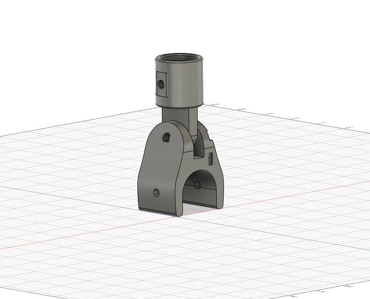Click the threaded hole in the square nut plate
This screenshot has height=299, width=370.
161,84
